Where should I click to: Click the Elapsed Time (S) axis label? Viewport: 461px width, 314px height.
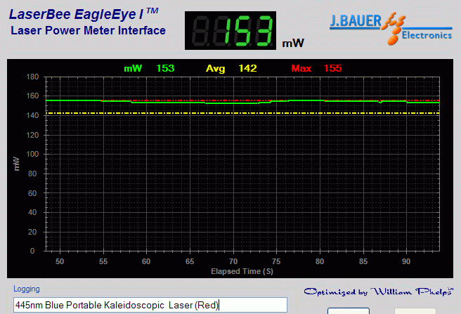coord(242,271)
